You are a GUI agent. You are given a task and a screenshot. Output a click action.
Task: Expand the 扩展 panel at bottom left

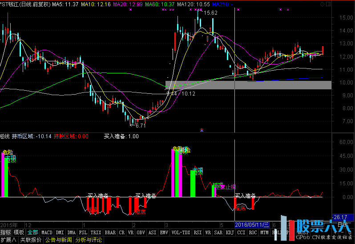coord(8,240)
